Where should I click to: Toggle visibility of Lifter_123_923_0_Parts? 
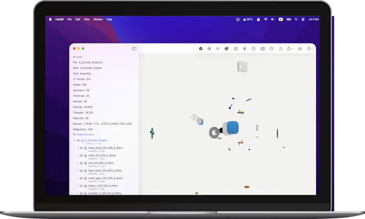click(82, 155)
